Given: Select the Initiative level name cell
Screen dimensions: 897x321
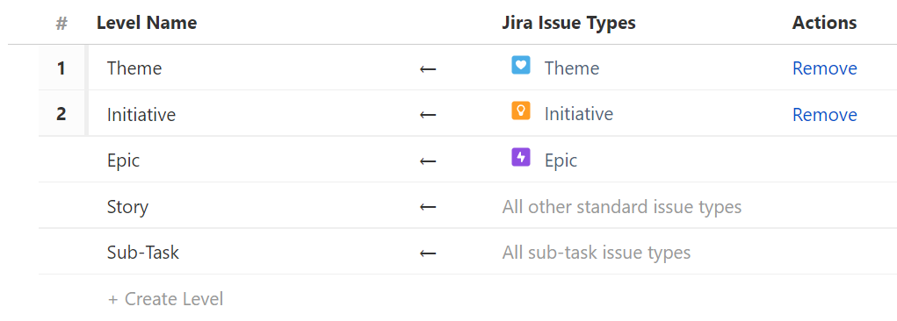Looking at the screenshot, I should coord(141,115).
